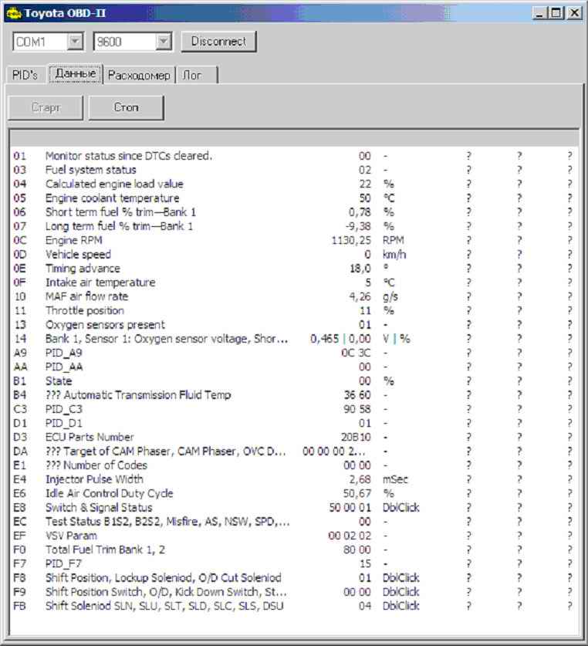
Task: Select the '??? Number of Codes' row
Action: coord(294,465)
